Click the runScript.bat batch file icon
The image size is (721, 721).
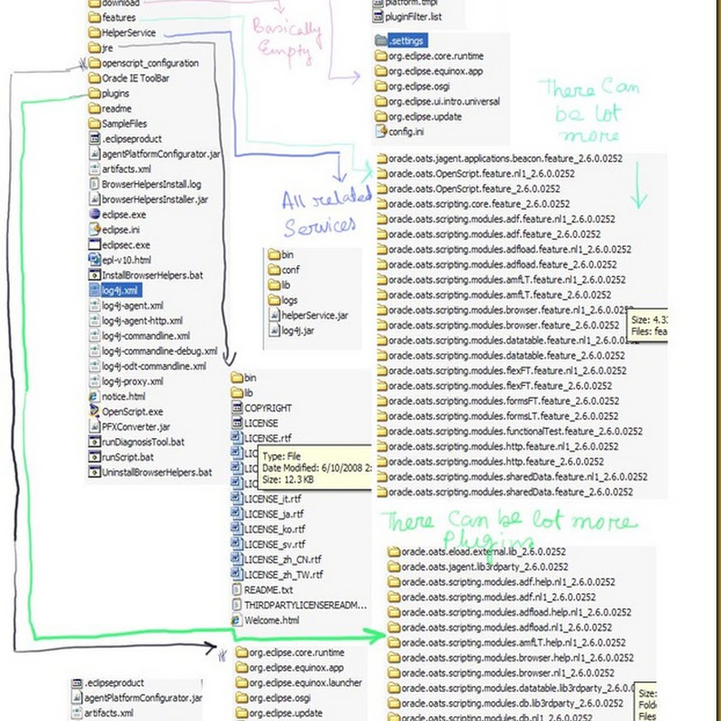(95, 457)
